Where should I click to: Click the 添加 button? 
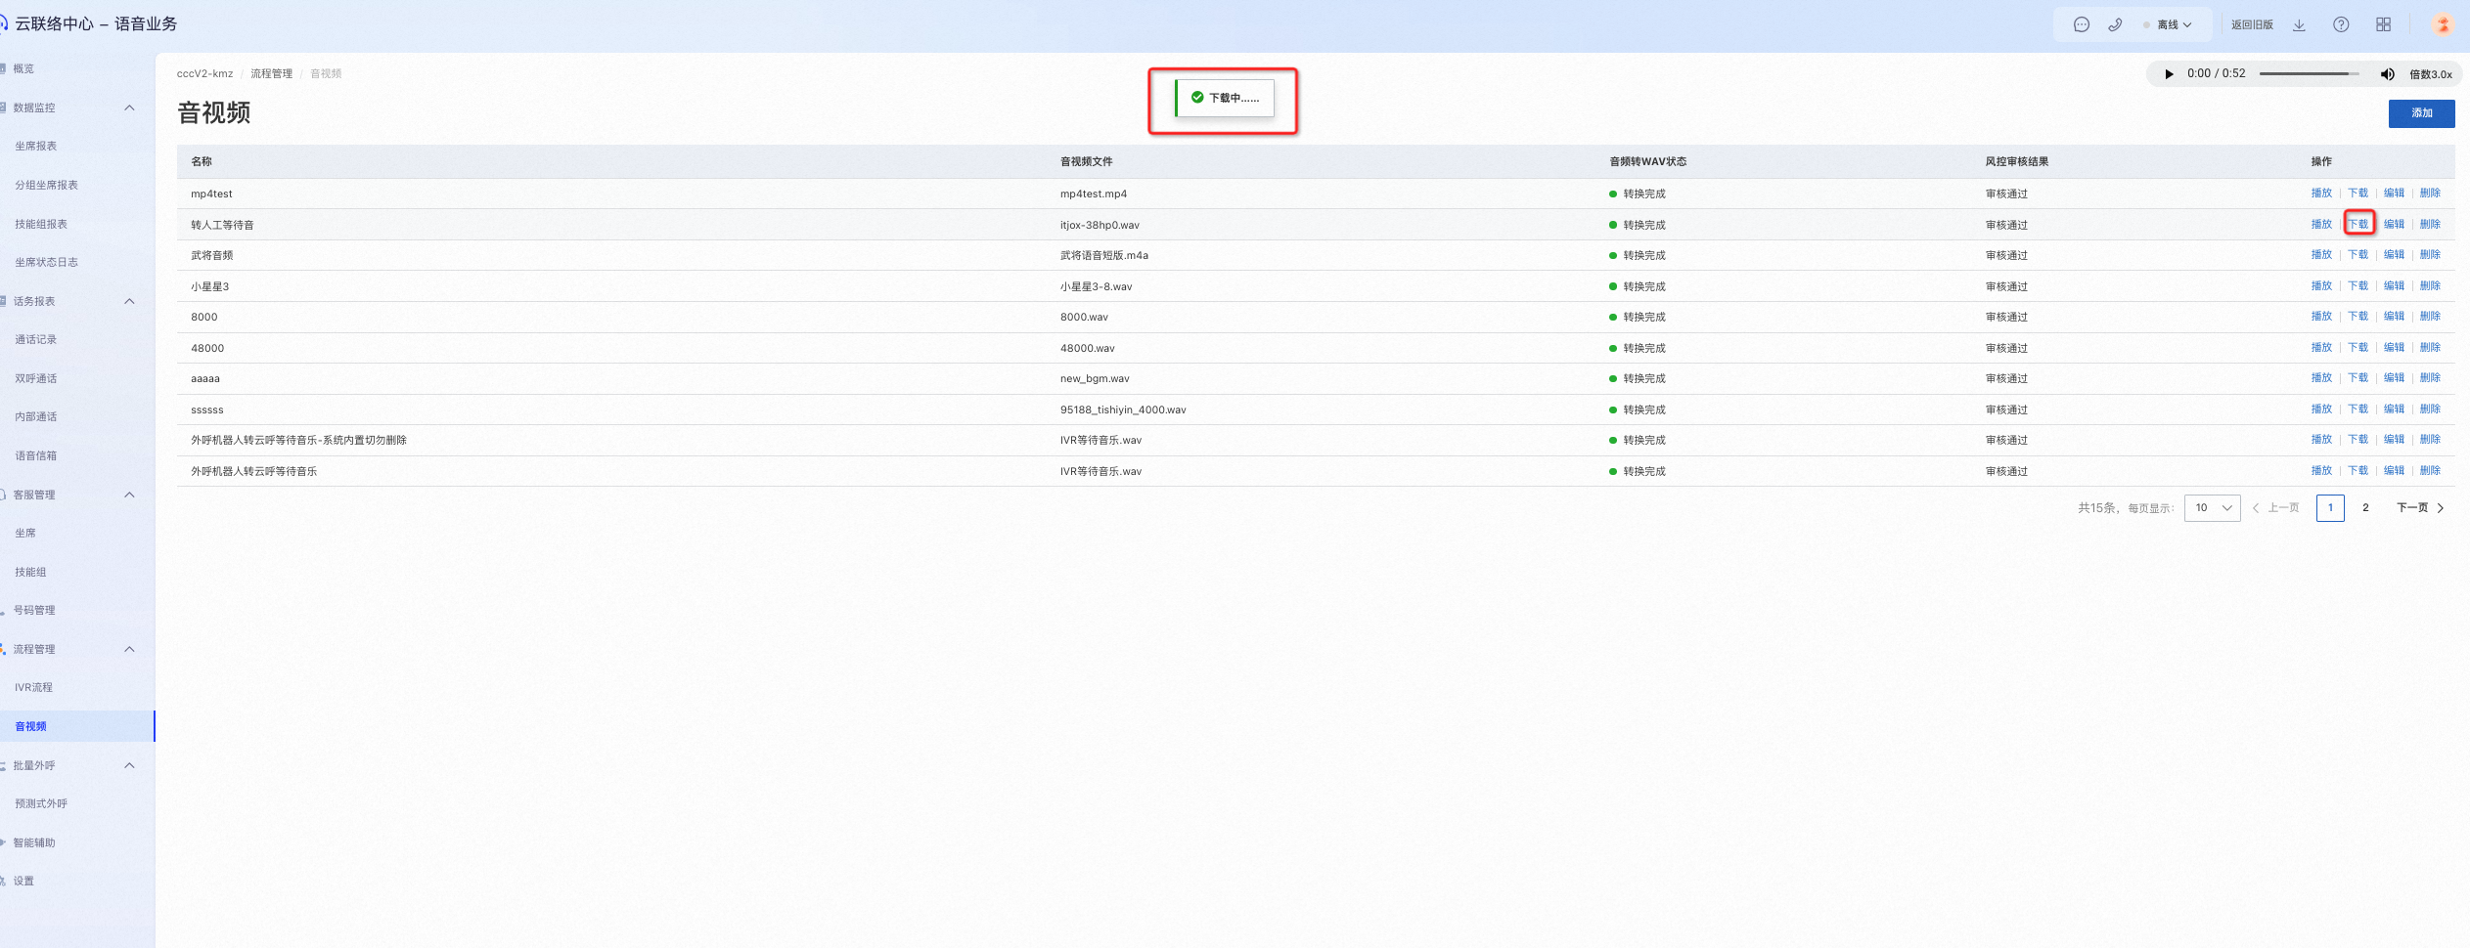pos(2421,113)
